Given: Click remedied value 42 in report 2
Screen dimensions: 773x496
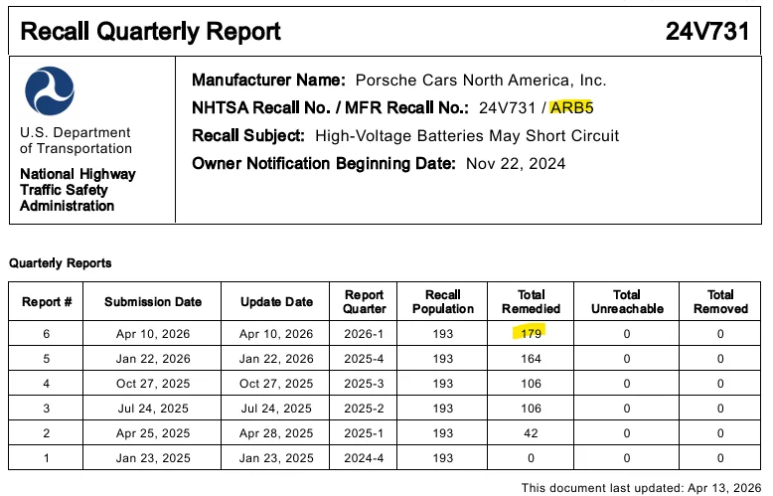Looking at the screenshot, I should (x=531, y=433).
